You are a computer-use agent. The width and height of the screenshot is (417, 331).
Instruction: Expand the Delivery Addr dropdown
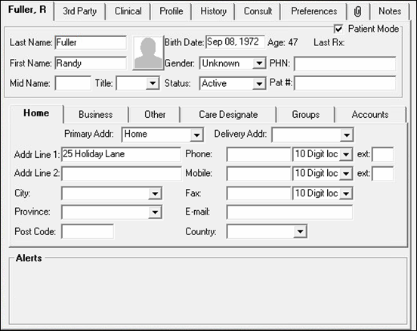[346, 135]
